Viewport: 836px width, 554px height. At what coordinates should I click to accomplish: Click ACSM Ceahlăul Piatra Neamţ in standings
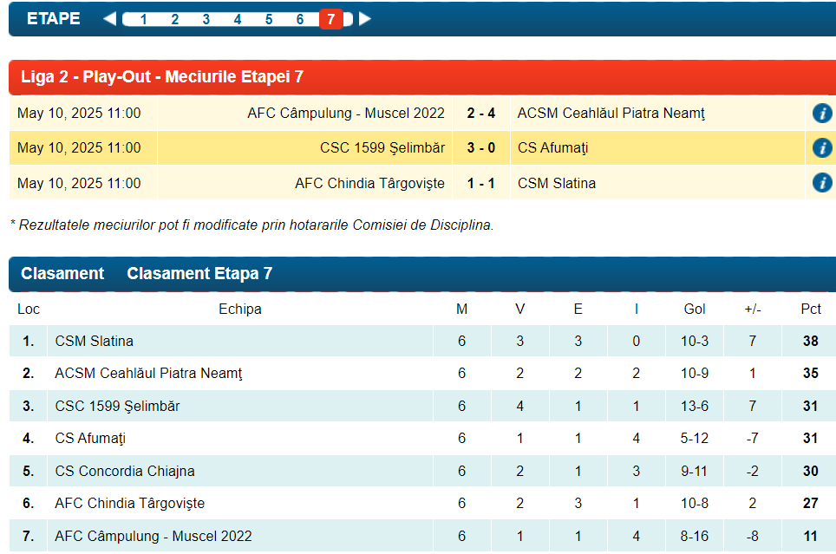pos(148,374)
